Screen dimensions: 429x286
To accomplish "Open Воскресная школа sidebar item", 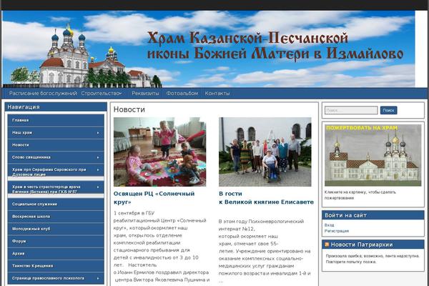I will pos(56,217).
